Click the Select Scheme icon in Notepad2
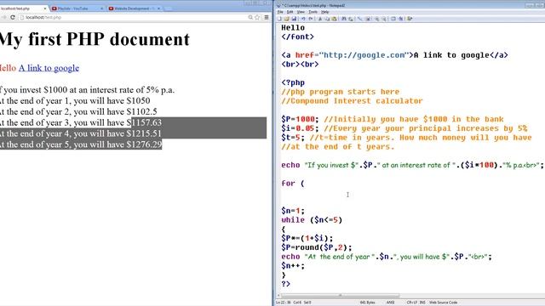 click(393, 19)
